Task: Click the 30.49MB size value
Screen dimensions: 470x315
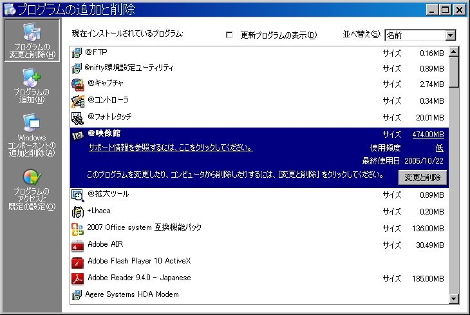Action: coord(430,245)
